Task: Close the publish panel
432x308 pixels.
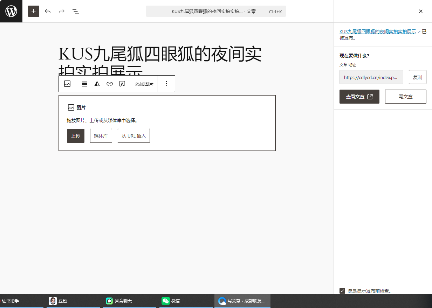Action: 421,11
